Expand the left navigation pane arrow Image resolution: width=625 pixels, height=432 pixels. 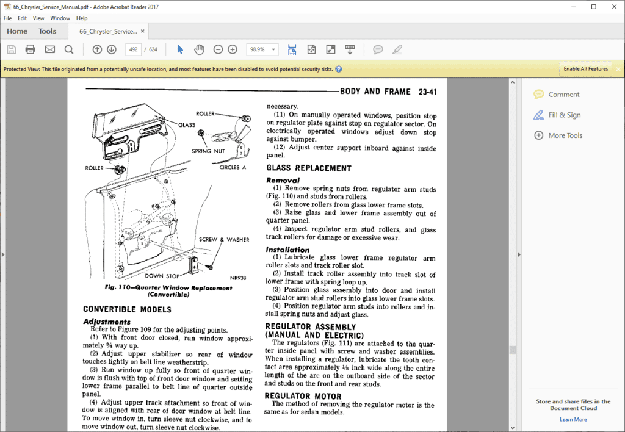(x=3, y=254)
